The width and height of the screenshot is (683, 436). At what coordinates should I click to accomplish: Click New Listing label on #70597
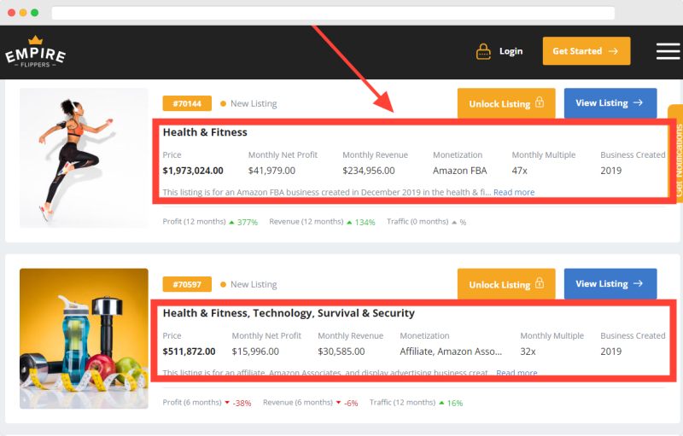click(x=254, y=285)
